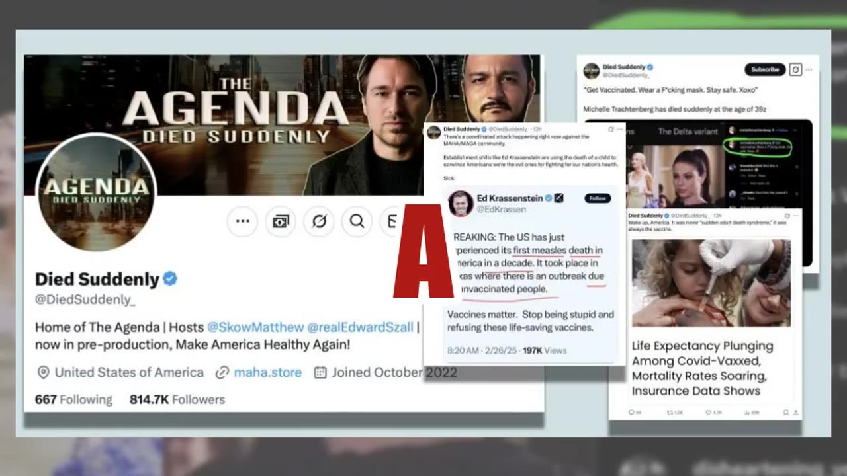
Task: Click the calendar icon beside Joined October
Action: point(320,372)
